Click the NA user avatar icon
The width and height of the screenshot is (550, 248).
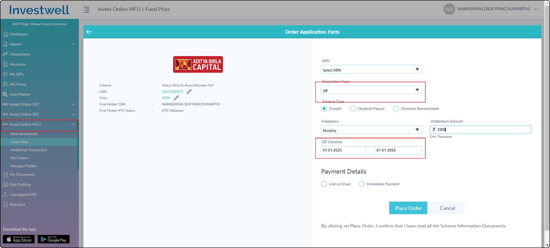(x=449, y=9)
